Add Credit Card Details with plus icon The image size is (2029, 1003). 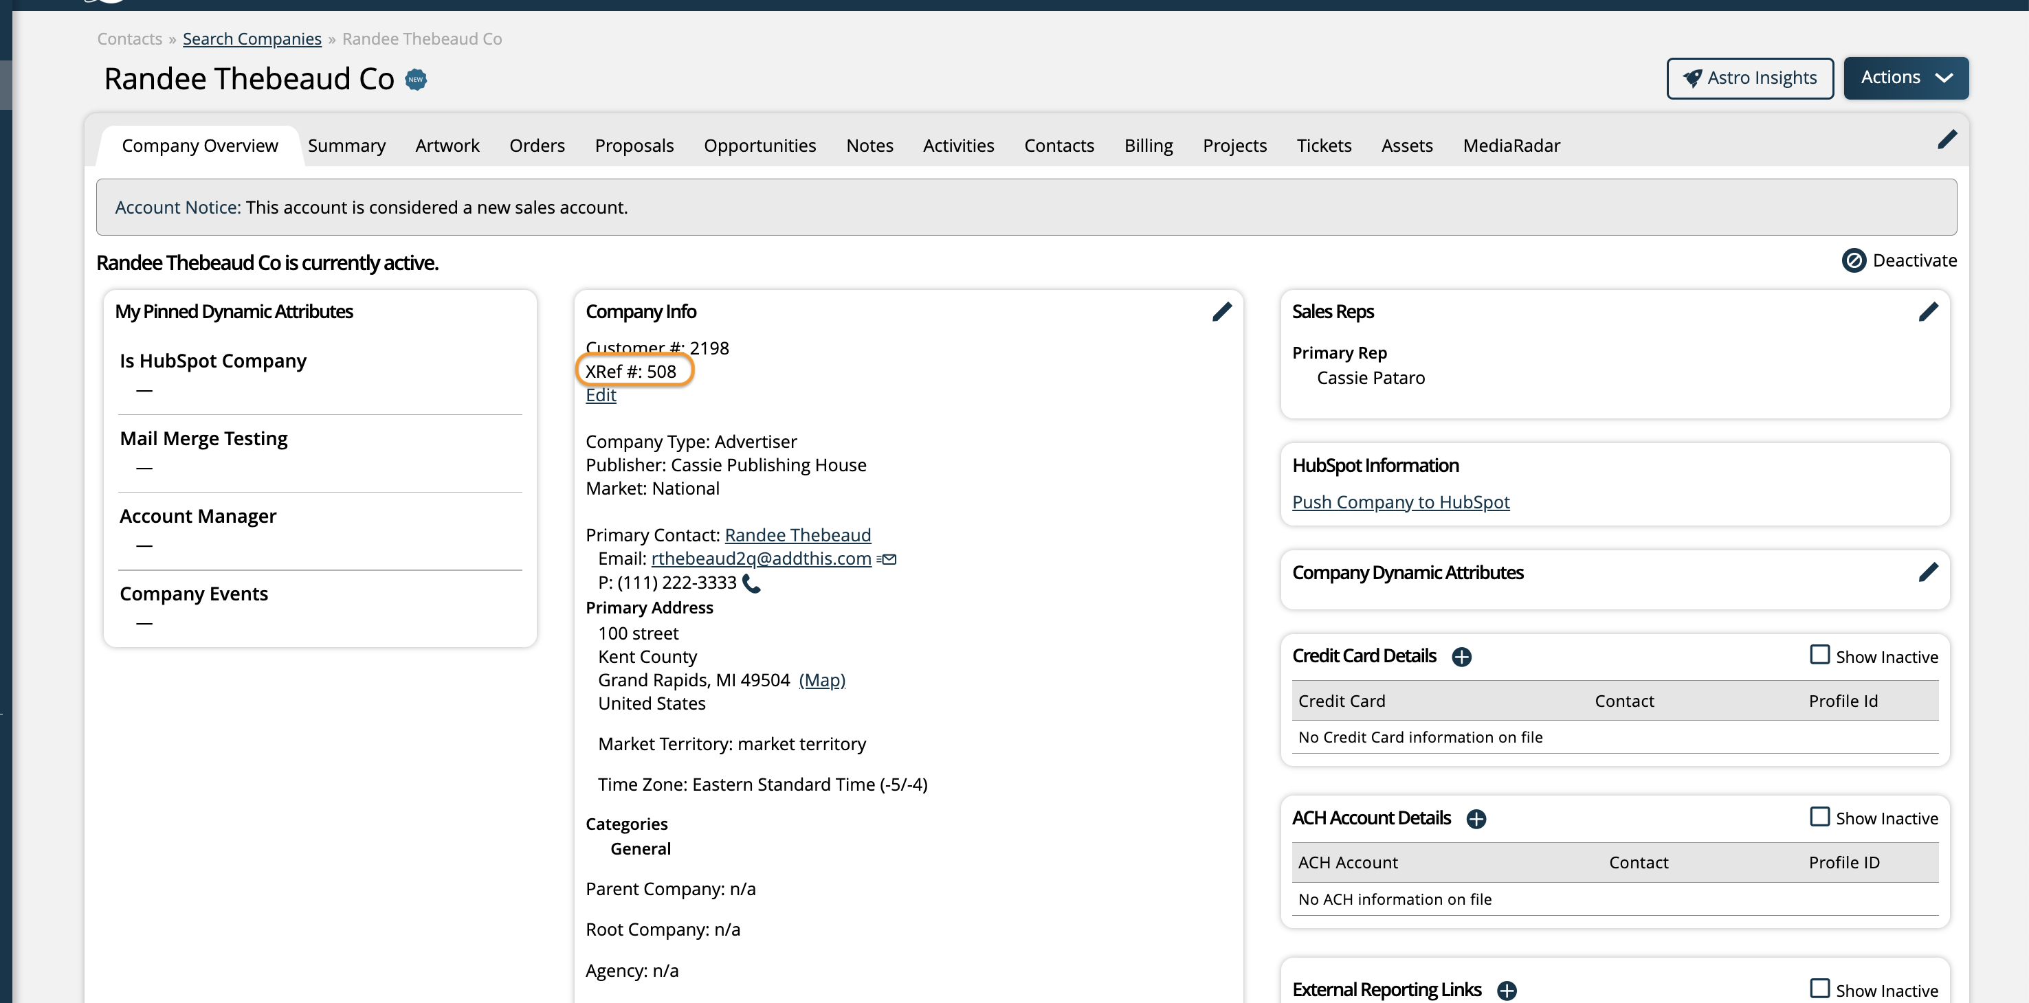tap(1461, 657)
